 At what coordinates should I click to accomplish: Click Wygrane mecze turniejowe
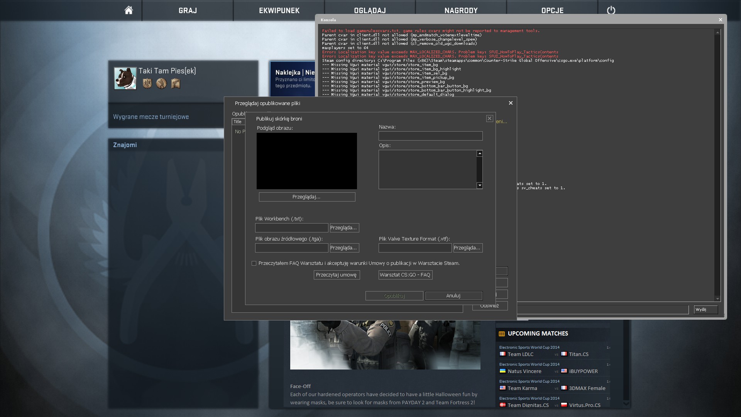[x=151, y=117]
